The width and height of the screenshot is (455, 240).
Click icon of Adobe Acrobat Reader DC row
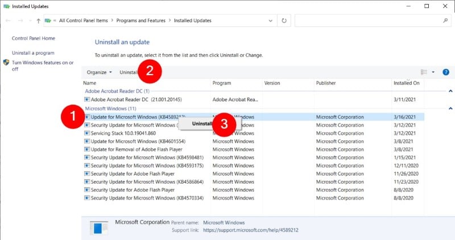tap(87, 100)
